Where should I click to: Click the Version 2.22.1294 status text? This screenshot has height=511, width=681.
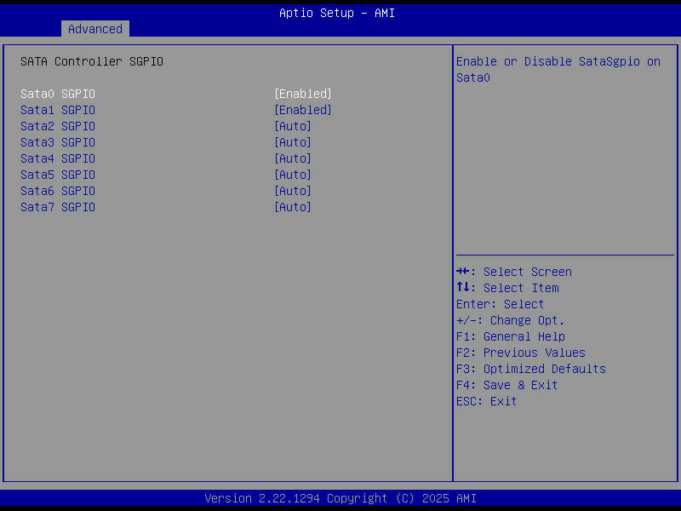tap(340, 498)
